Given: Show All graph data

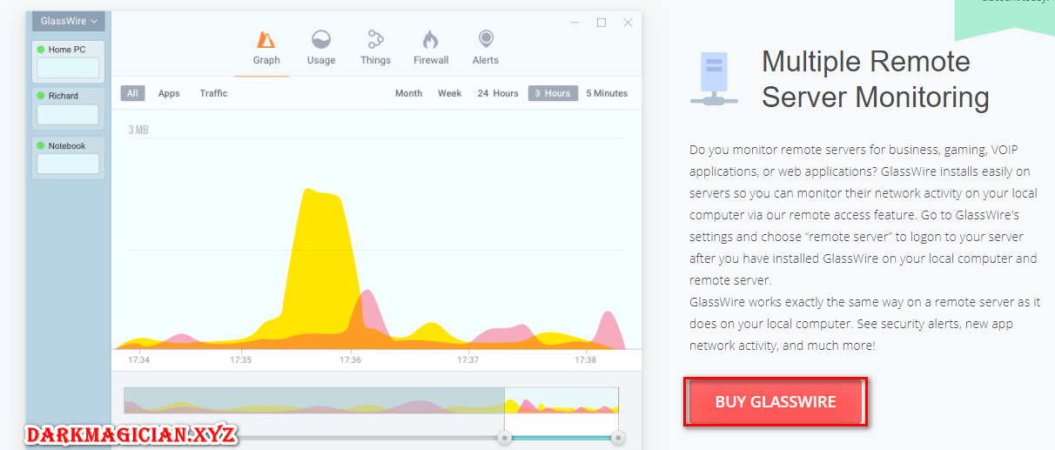Looking at the screenshot, I should [x=132, y=93].
